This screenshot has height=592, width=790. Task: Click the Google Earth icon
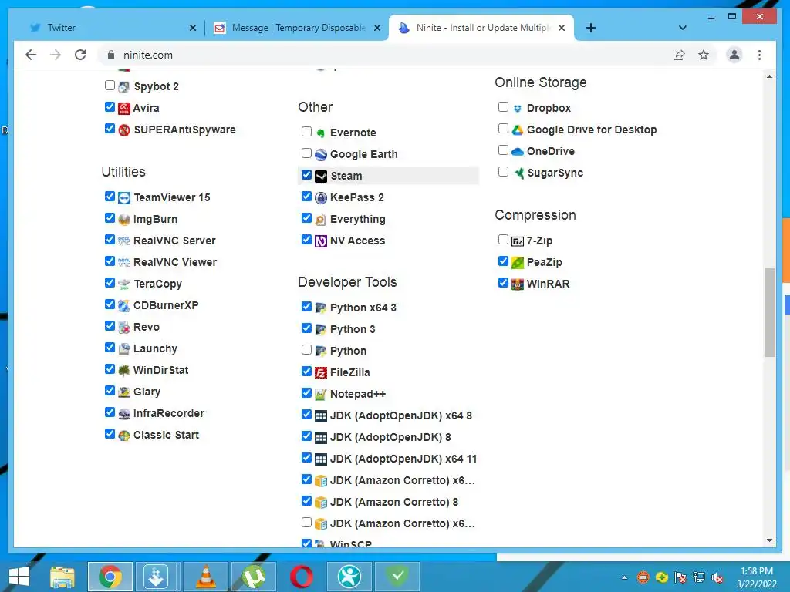pos(320,154)
